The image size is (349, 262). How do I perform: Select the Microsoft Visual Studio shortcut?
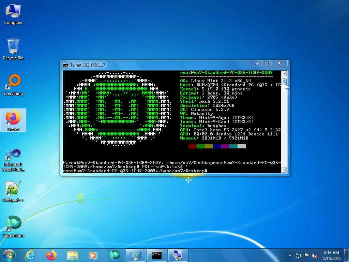pyautogui.click(x=13, y=160)
